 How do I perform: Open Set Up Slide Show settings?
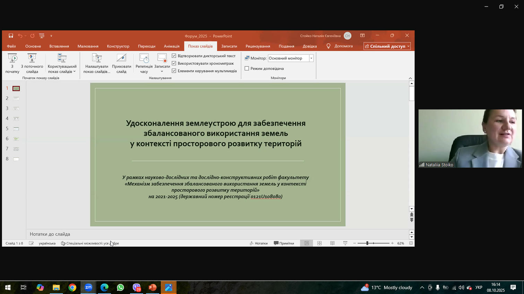tap(97, 58)
